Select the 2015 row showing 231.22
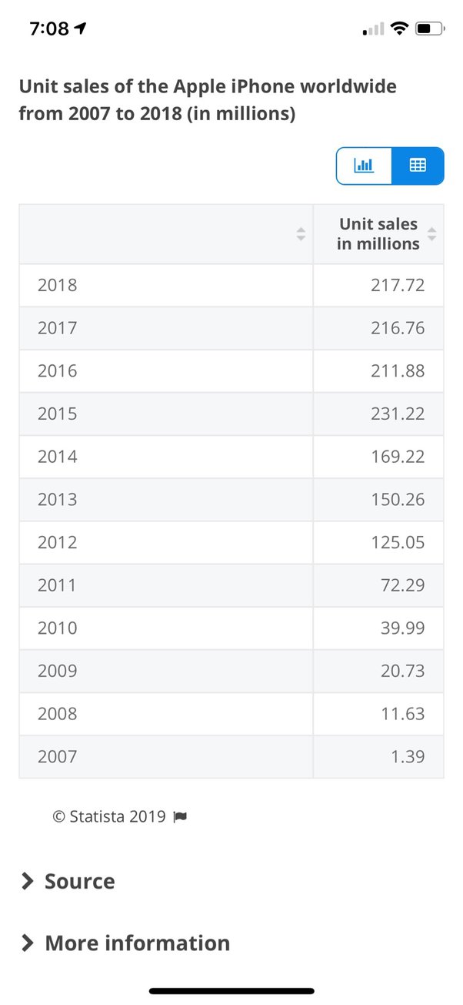 [231, 414]
